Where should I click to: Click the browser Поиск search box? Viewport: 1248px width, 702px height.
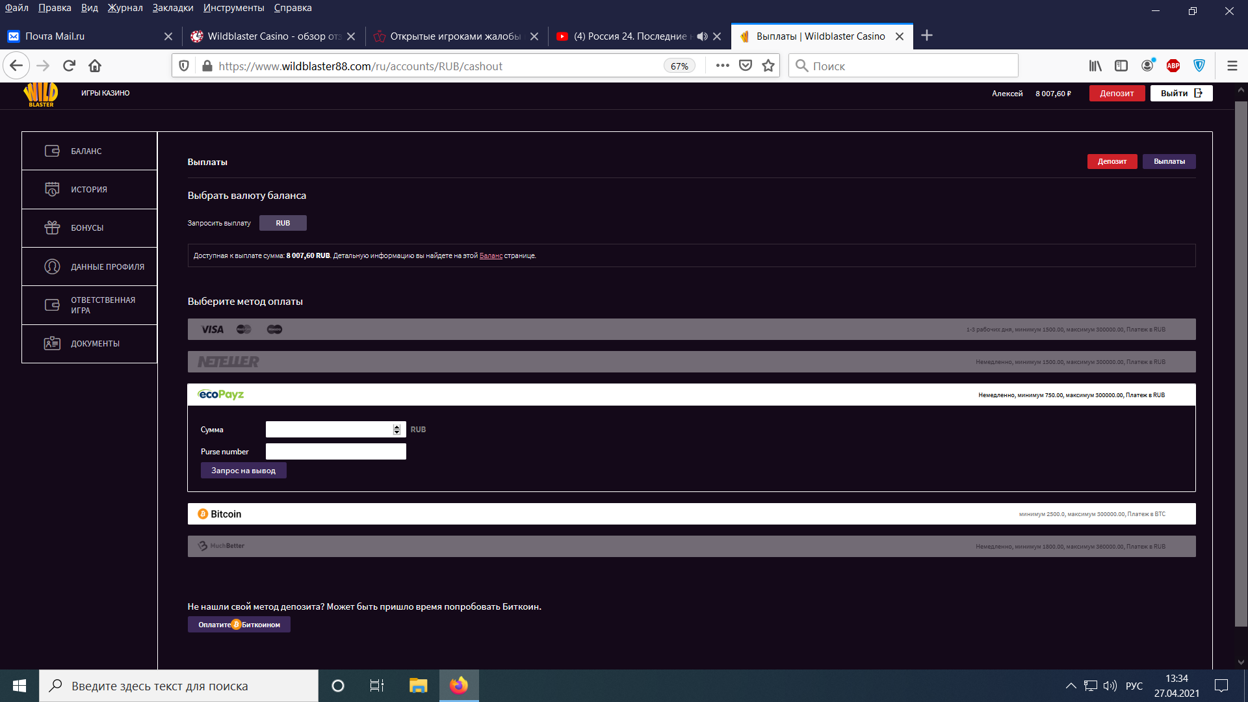903,66
